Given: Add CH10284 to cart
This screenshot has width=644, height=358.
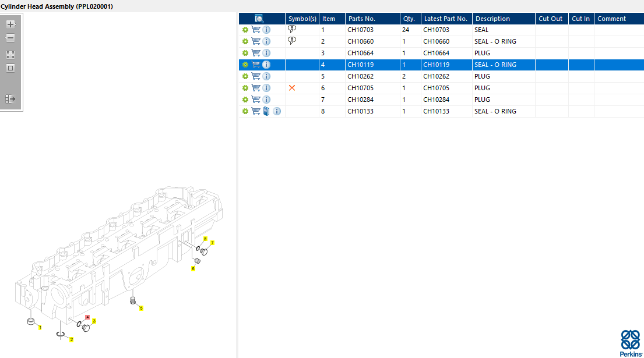Looking at the screenshot, I should coord(256,99).
